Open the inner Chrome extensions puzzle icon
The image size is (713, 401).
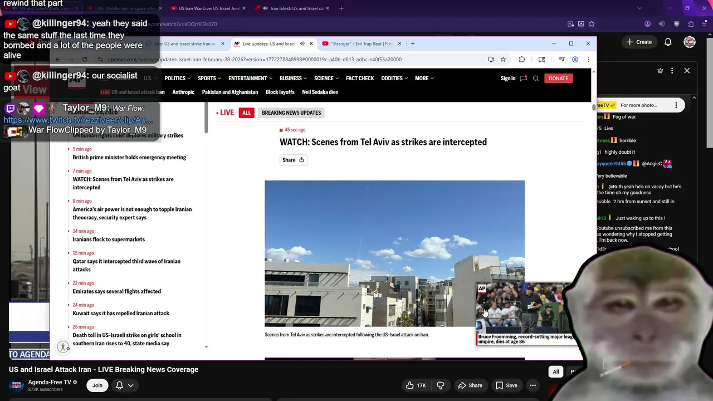coord(522,60)
